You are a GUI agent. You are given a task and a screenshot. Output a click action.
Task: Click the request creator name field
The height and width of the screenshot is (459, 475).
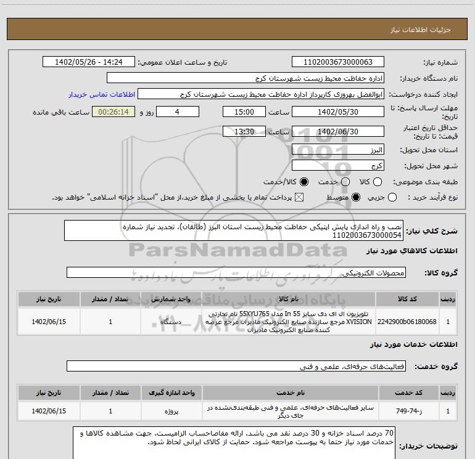tap(261, 94)
